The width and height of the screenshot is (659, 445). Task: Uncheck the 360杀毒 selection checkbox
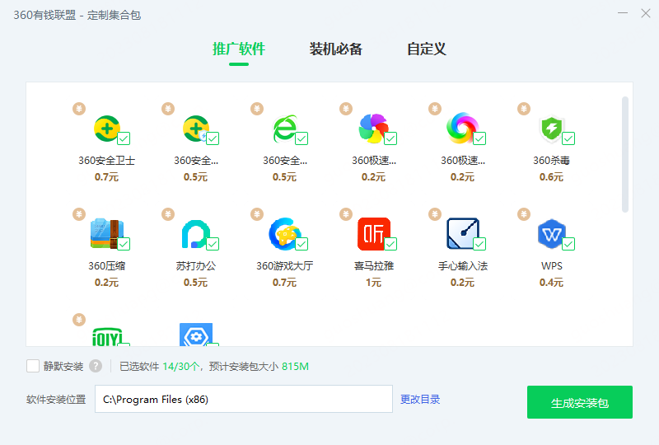click(568, 138)
